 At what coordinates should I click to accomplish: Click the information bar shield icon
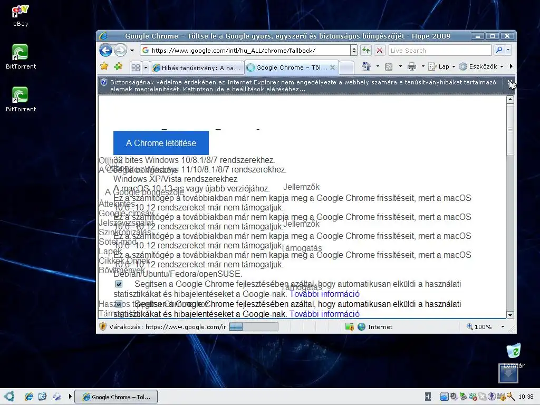(x=103, y=83)
